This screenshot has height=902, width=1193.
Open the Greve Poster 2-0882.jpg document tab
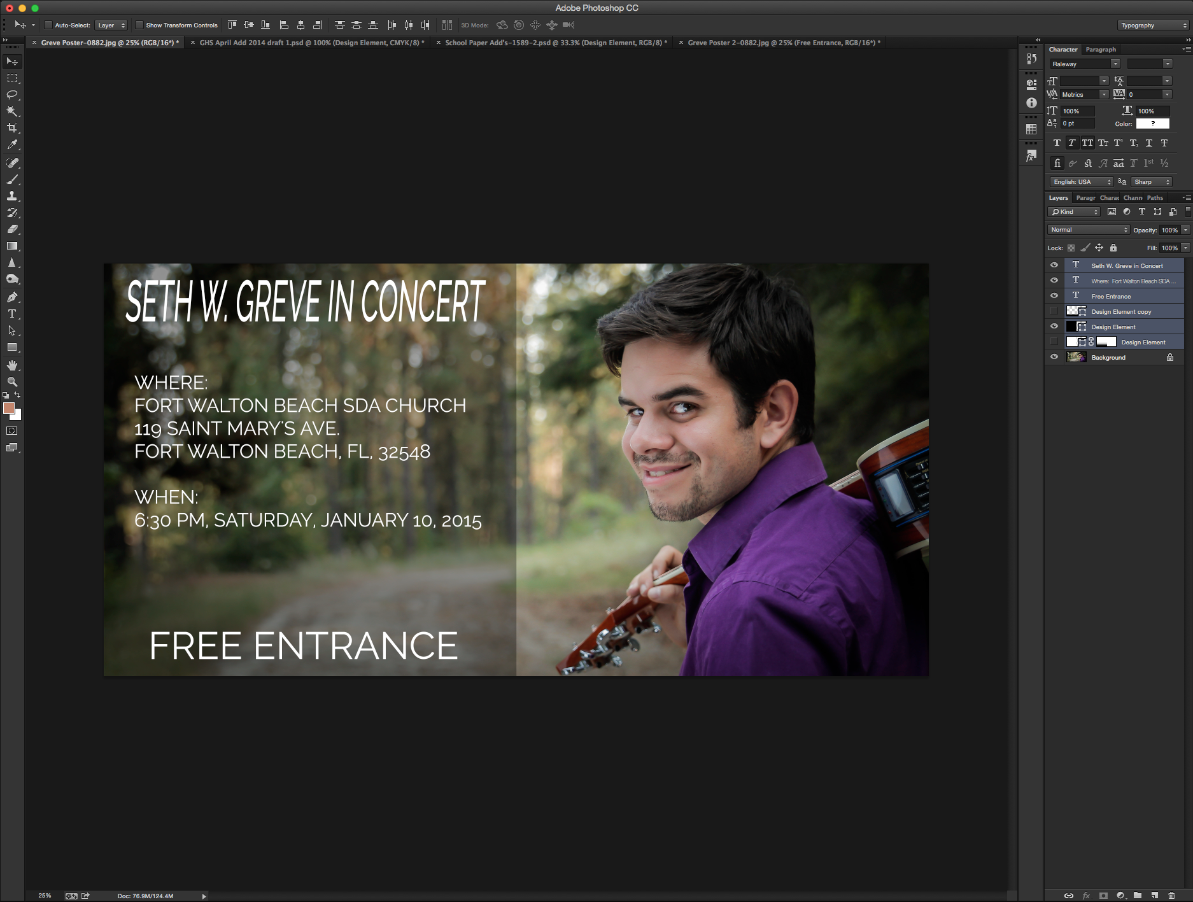(783, 43)
